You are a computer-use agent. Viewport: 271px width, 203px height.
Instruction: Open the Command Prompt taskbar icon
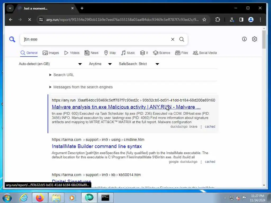105,198
